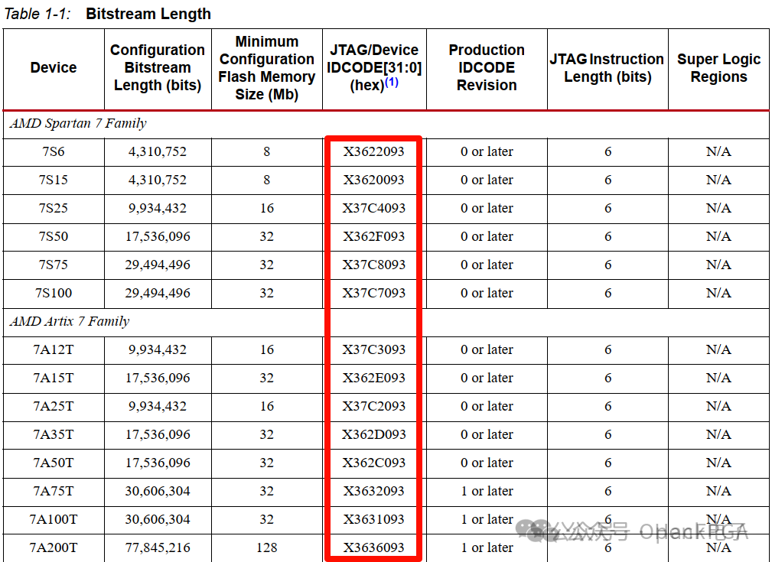772x562 pixels.
Task: Click IDCODE value X37C2093
Action: click(x=373, y=406)
